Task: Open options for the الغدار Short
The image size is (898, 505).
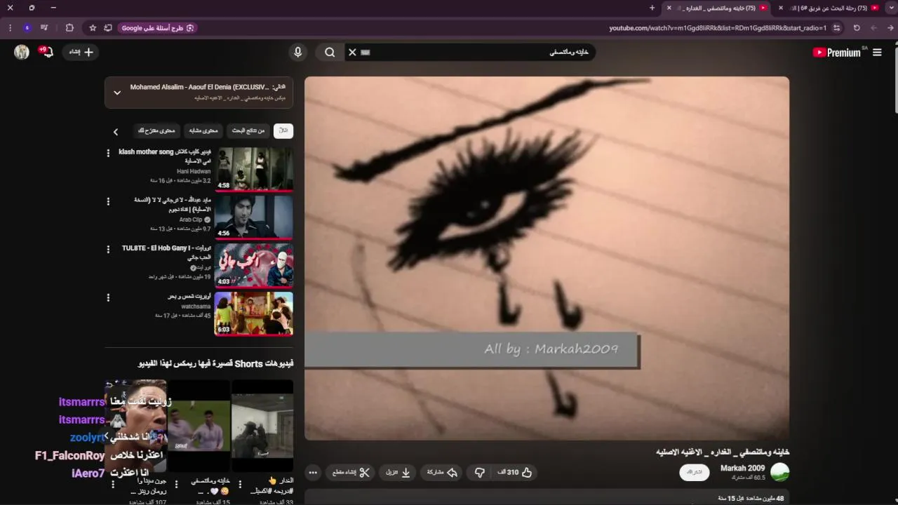Action: [240, 484]
